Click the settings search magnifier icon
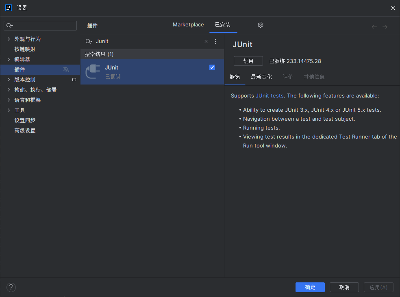The image size is (400, 297). [9, 26]
